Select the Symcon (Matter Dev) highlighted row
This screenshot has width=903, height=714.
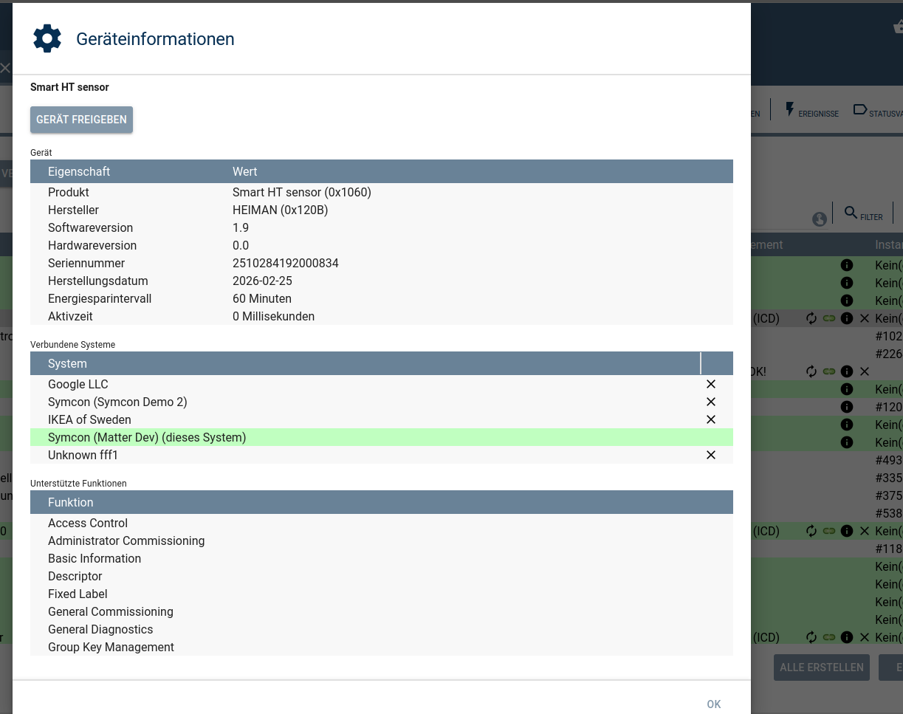382,437
